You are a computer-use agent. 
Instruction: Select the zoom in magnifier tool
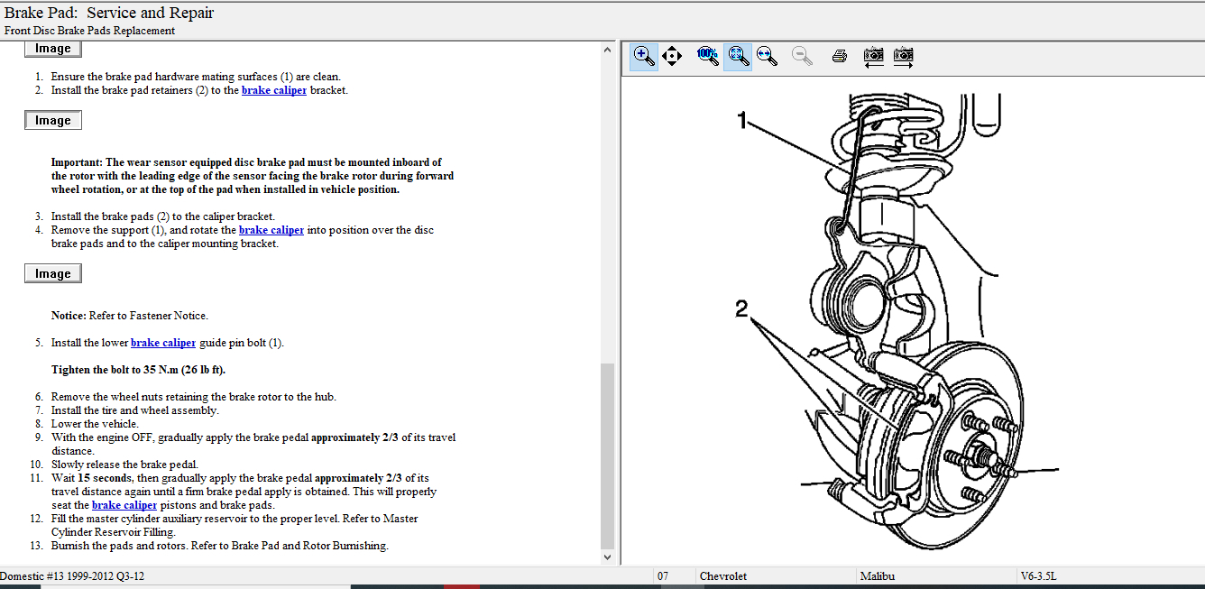(643, 56)
